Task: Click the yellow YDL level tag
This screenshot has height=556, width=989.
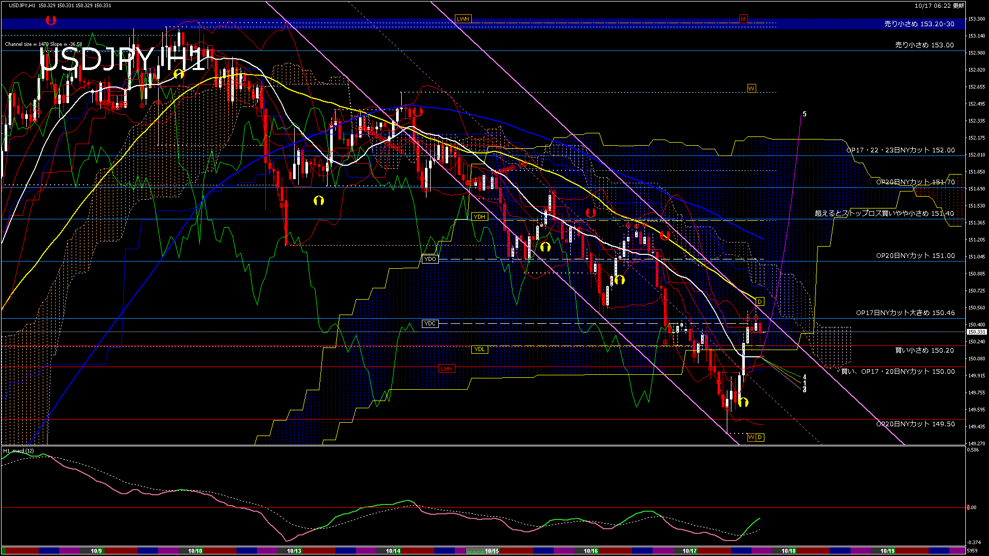Action: click(x=479, y=350)
